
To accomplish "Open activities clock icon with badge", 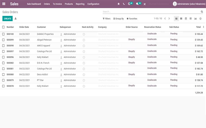I will [x=129, y=4].
